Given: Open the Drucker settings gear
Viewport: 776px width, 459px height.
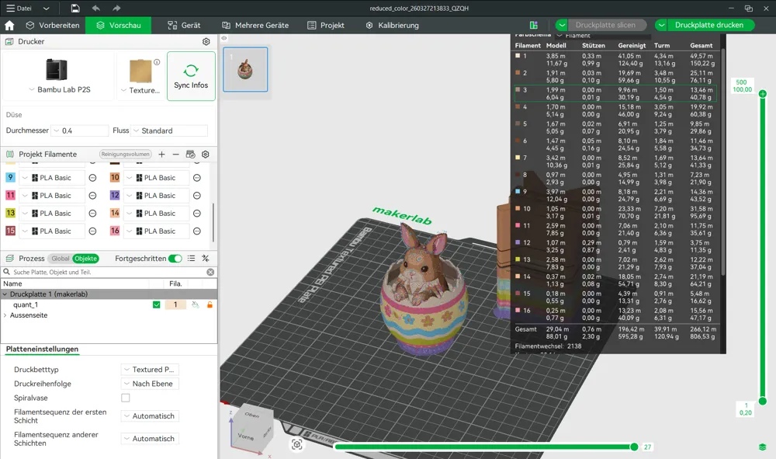Looking at the screenshot, I should pyautogui.click(x=206, y=42).
